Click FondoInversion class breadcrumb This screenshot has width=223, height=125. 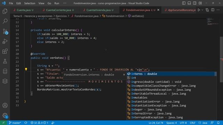115,16
